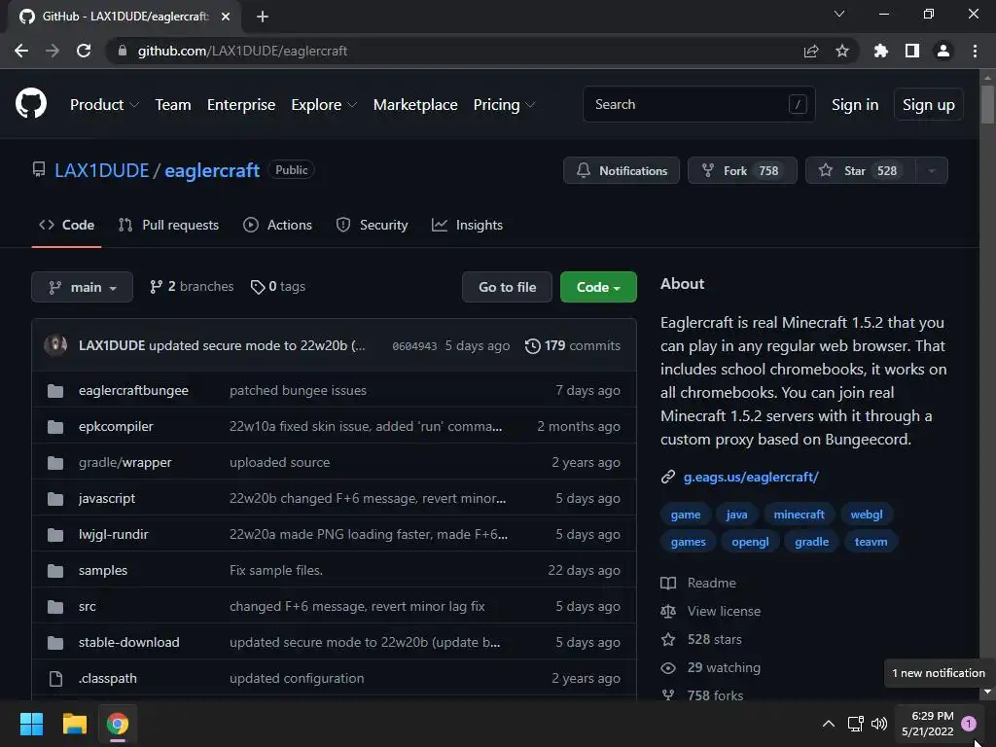996x747 pixels.
Task: Switch to the Security tab
Action: click(373, 225)
